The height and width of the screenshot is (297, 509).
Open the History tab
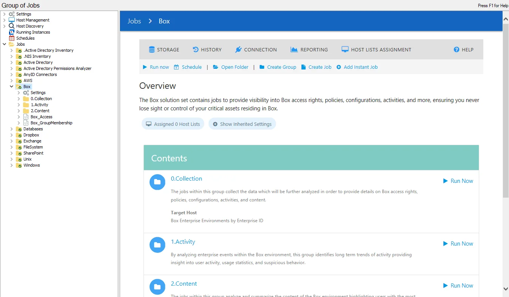coord(207,49)
